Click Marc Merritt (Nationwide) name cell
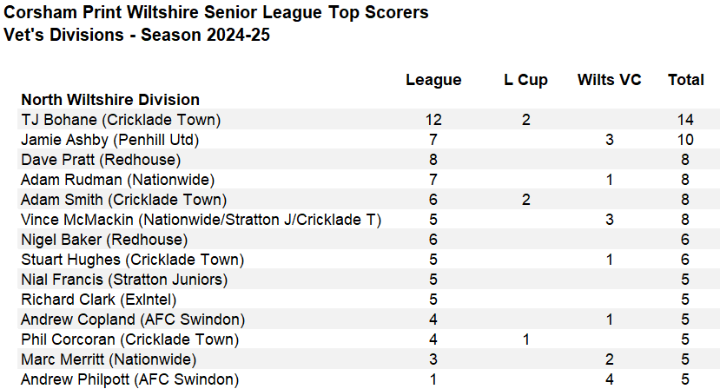 click(x=109, y=359)
